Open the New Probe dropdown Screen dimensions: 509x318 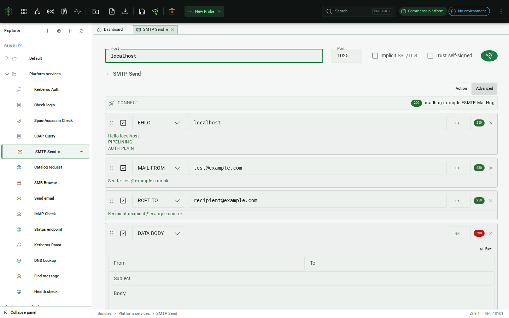click(204, 11)
